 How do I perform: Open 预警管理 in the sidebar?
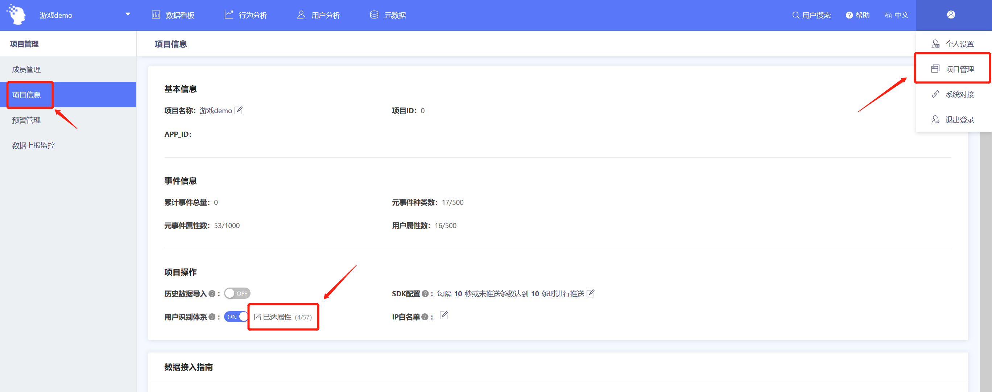[68, 120]
